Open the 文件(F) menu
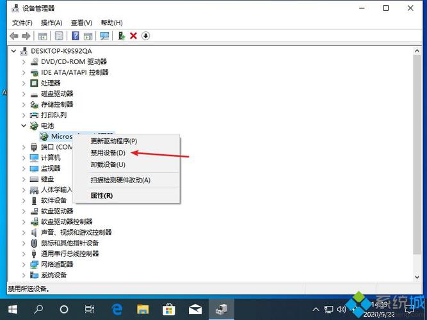 point(22,23)
